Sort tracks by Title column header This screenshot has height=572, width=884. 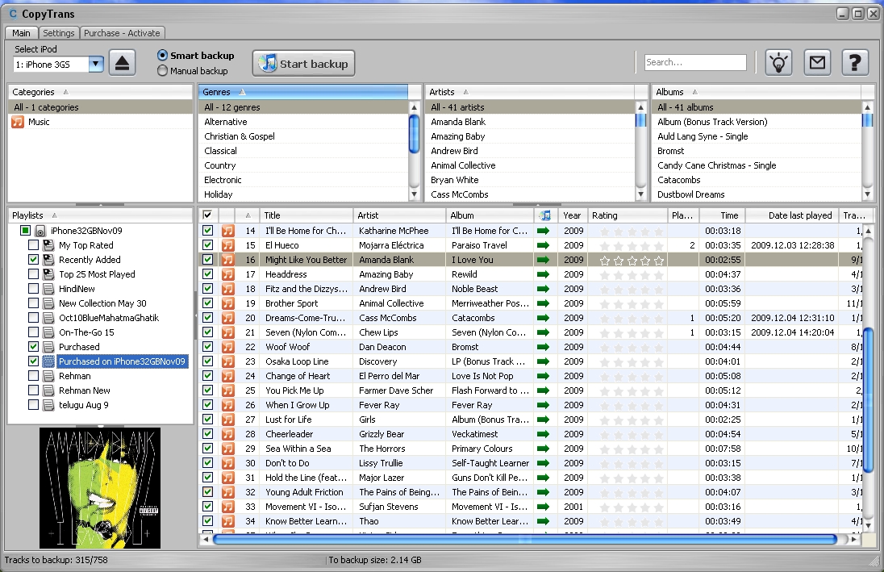(x=306, y=215)
